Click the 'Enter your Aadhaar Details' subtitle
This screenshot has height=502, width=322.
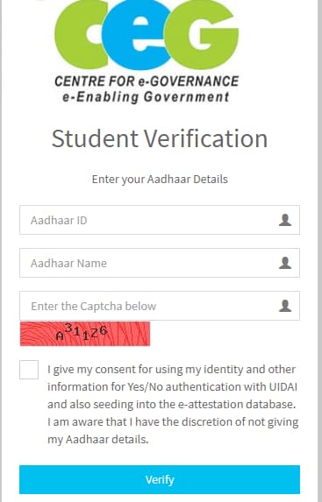pos(160,179)
